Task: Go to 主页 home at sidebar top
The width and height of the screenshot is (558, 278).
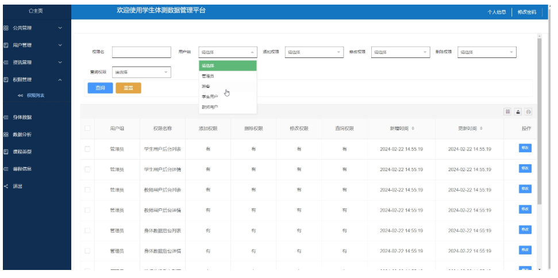Action: [36, 11]
